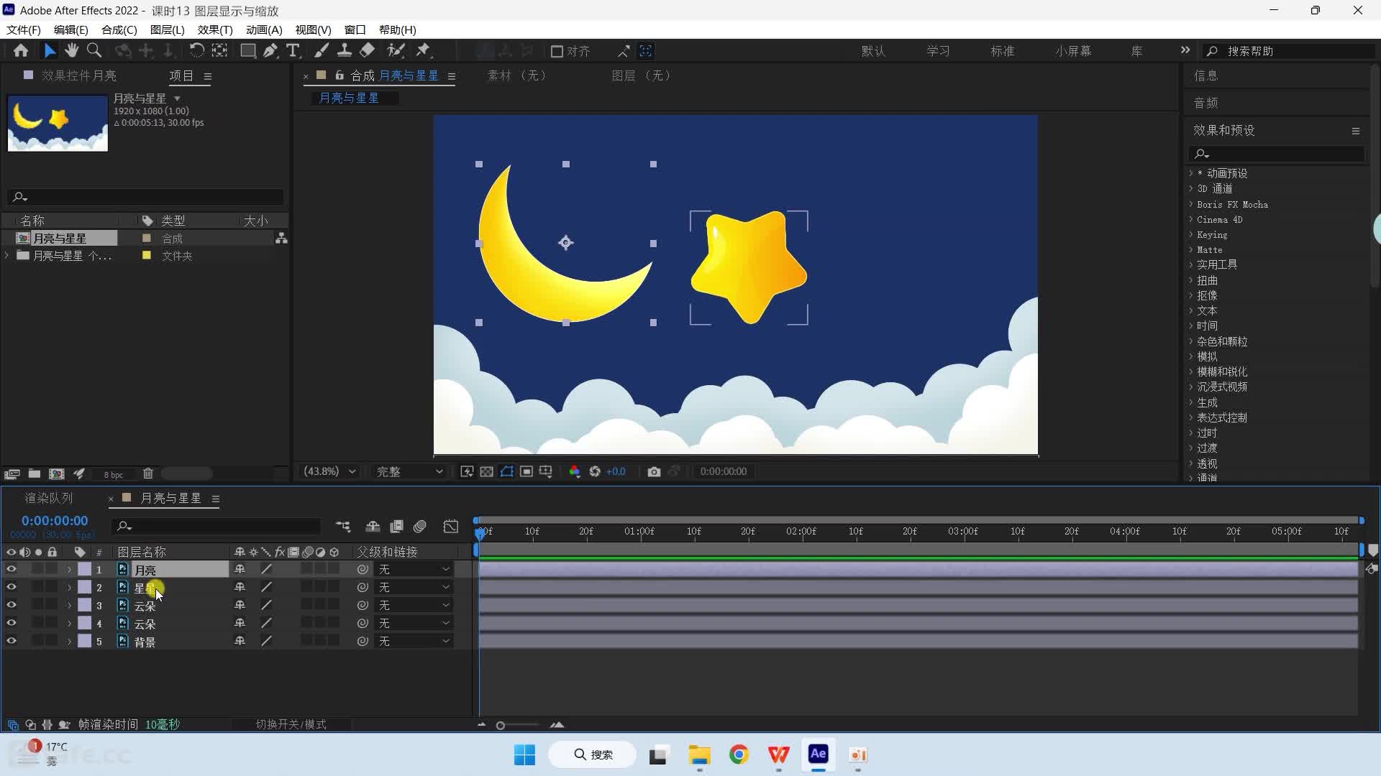Click the label color swatch of 月亮 layer
This screenshot has height=776, width=1381.
click(85, 569)
